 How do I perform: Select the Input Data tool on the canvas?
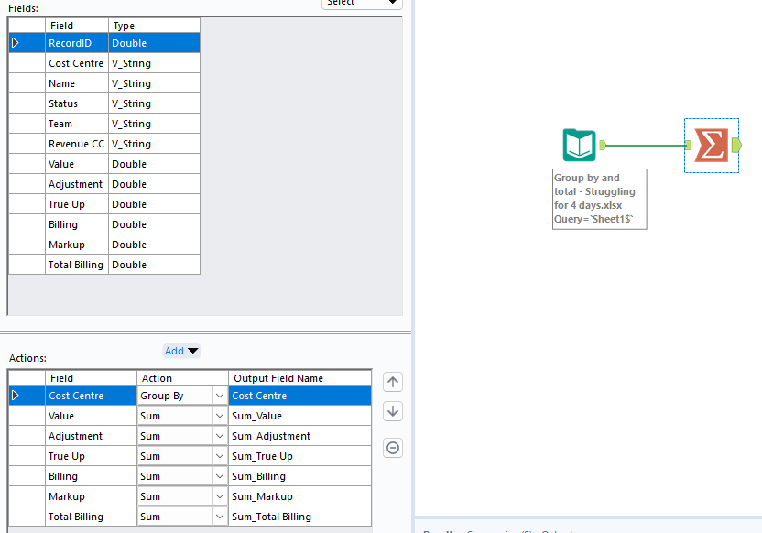579,145
